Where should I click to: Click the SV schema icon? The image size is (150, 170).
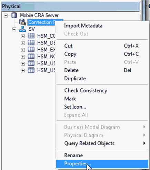click(22, 29)
